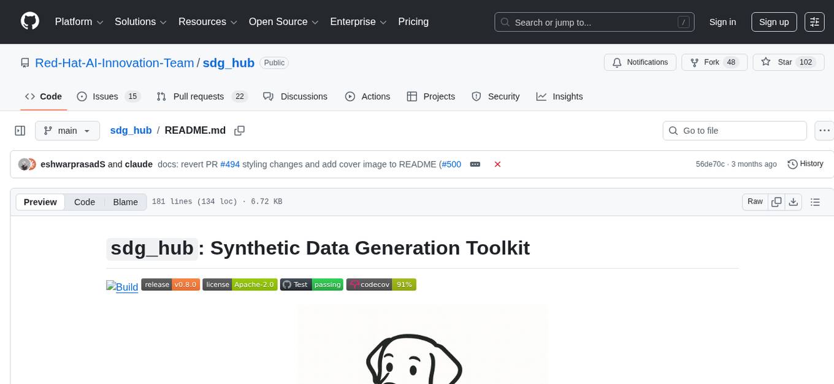The height and width of the screenshot is (384, 834).
Task: Open pull request #494 link
Action: (230, 164)
